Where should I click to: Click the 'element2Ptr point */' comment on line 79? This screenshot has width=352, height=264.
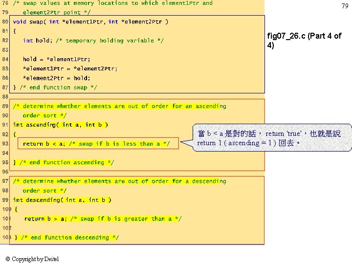(57, 12)
